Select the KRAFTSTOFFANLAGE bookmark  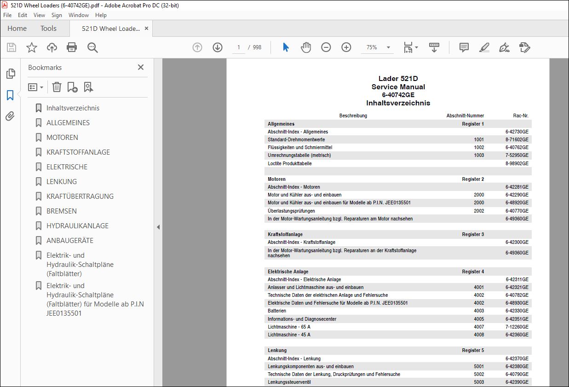click(78, 152)
